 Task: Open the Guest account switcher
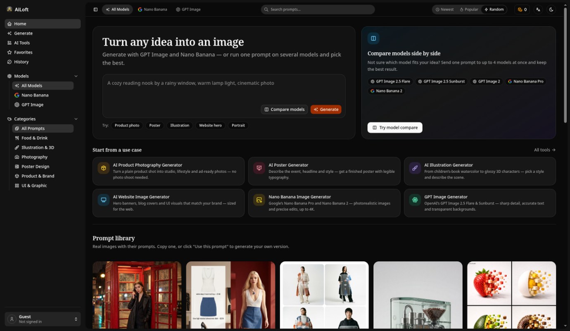(x=43, y=319)
